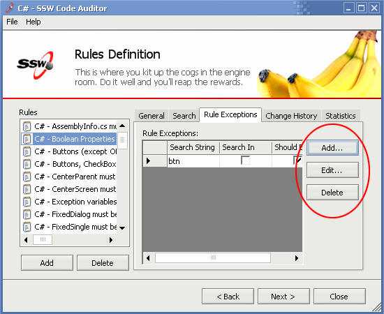
Task: Click icon beside Buttons (except OK) rule
Action: 27,151
